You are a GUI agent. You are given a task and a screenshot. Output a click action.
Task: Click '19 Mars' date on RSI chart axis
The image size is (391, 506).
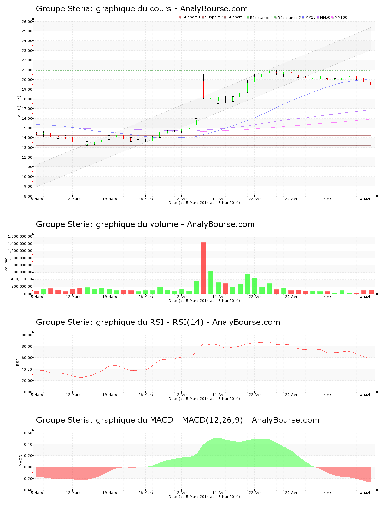[109, 395]
